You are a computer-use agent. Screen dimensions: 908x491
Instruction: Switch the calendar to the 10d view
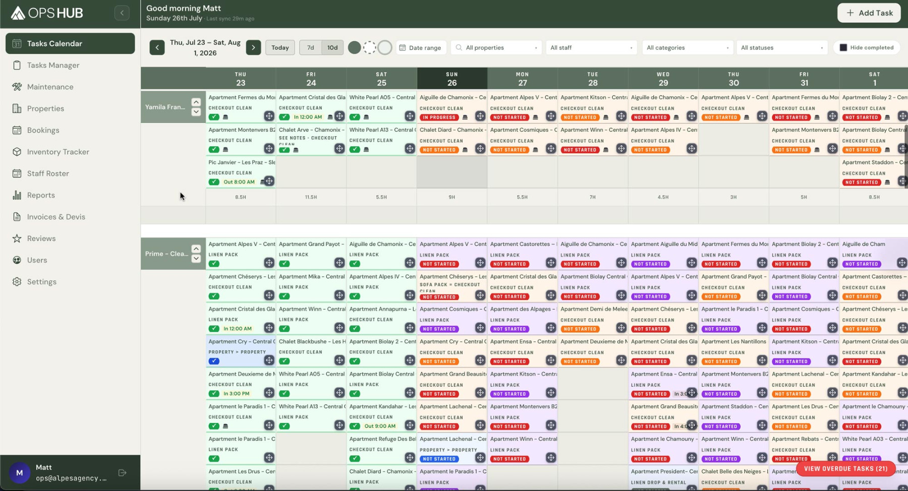(332, 47)
